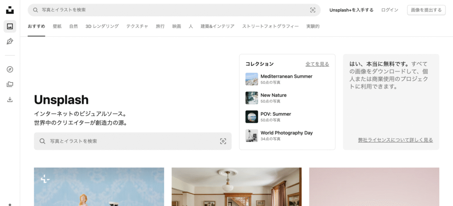Screen dimensions: 453x206
Task: Click the visual search icon in top search bar
Action: (313, 10)
